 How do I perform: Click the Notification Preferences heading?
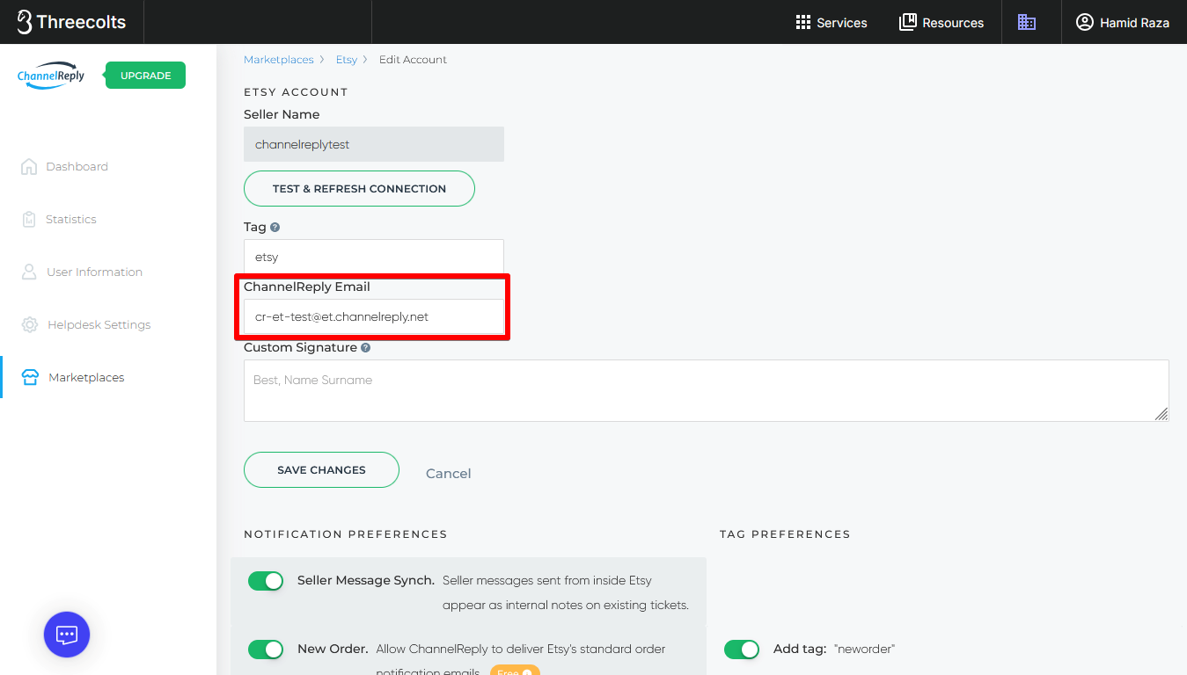346,534
